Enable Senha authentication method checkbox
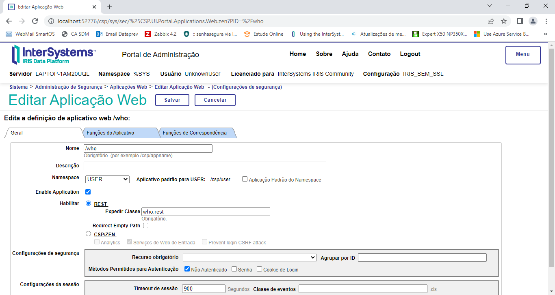This screenshot has height=295, width=555. click(x=234, y=269)
